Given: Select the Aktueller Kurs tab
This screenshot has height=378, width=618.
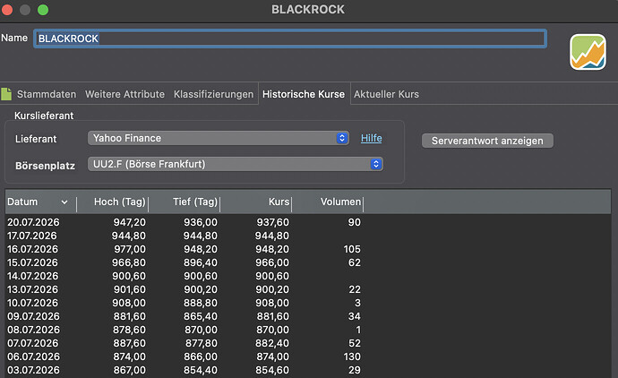Looking at the screenshot, I should 386,94.
